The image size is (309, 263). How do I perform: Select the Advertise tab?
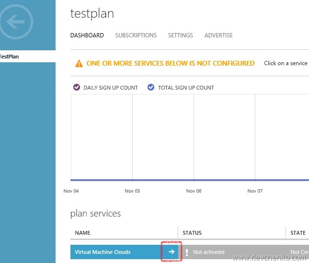point(218,35)
